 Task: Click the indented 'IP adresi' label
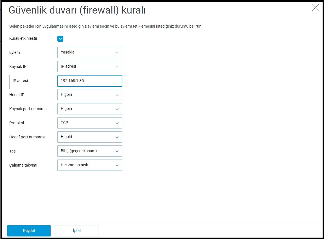click(20, 81)
